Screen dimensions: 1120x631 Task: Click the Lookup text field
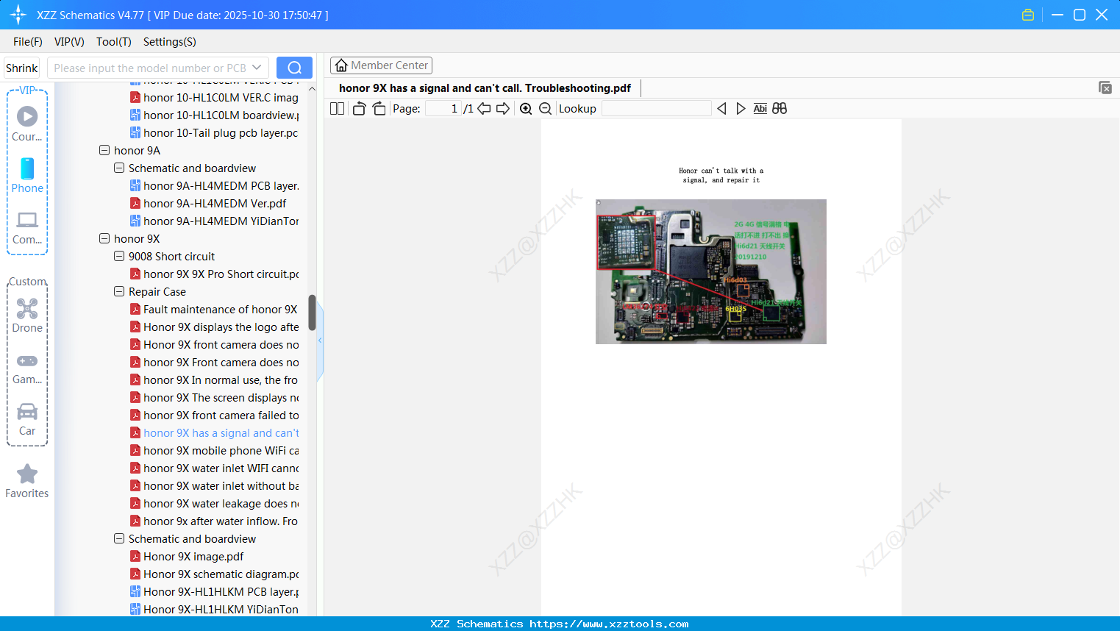tap(656, 109)
